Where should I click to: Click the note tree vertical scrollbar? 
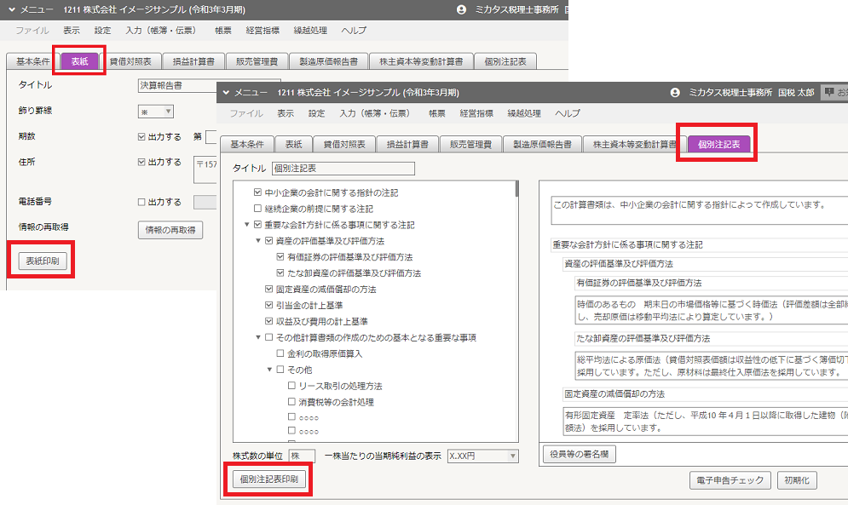[x=517, y=311]
